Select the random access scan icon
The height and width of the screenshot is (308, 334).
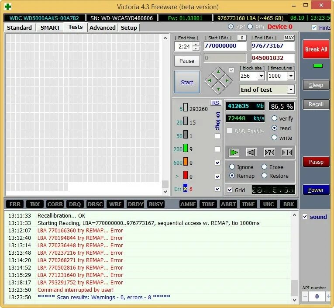pyautogui.click(x=269, y=152)
